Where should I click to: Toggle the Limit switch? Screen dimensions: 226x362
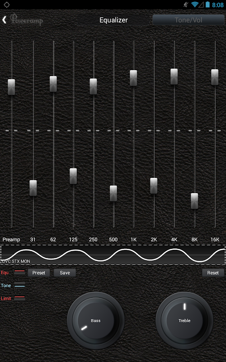point(19,298)
